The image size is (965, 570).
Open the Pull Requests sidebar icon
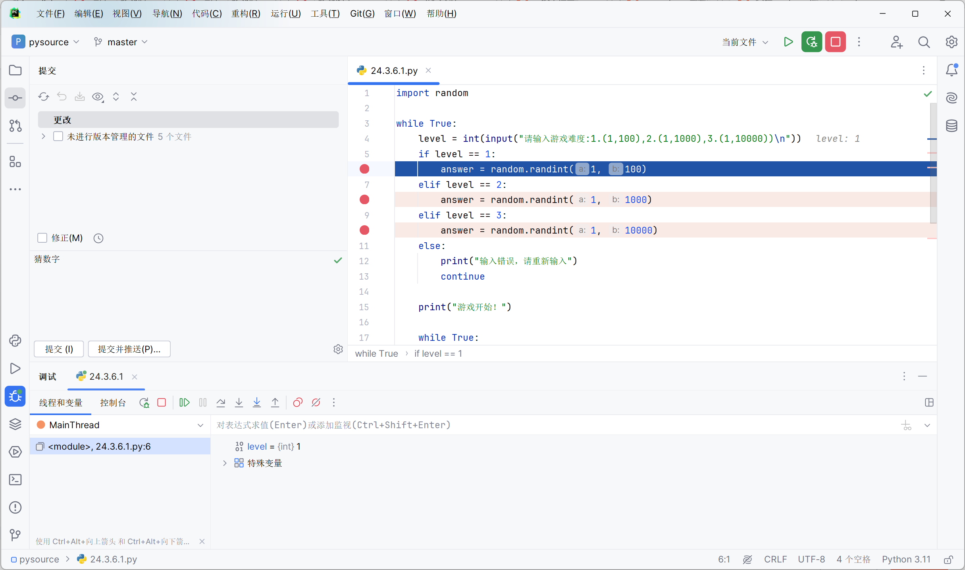(15, 126)
